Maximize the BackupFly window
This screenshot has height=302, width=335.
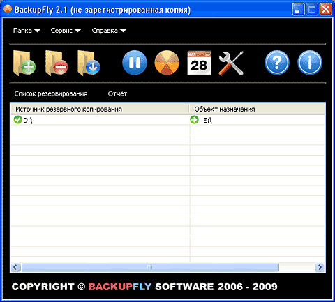click(312, 10)
